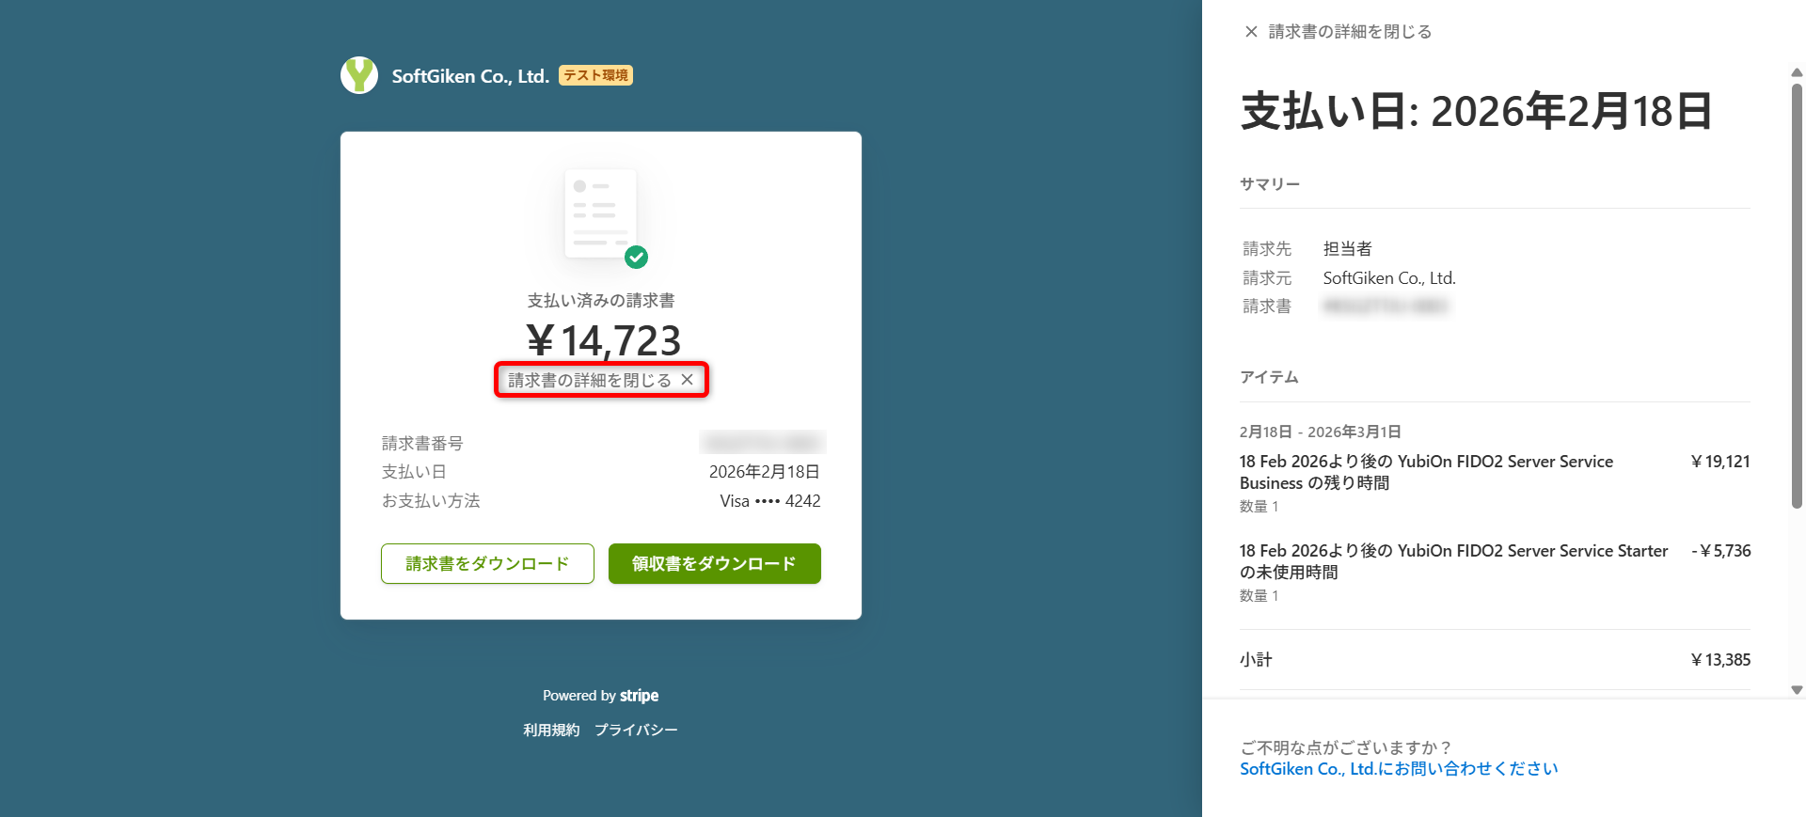Download the receipt with 領収書をダウンロード
The image size is (1806, 817).
[x=715, y=563]
